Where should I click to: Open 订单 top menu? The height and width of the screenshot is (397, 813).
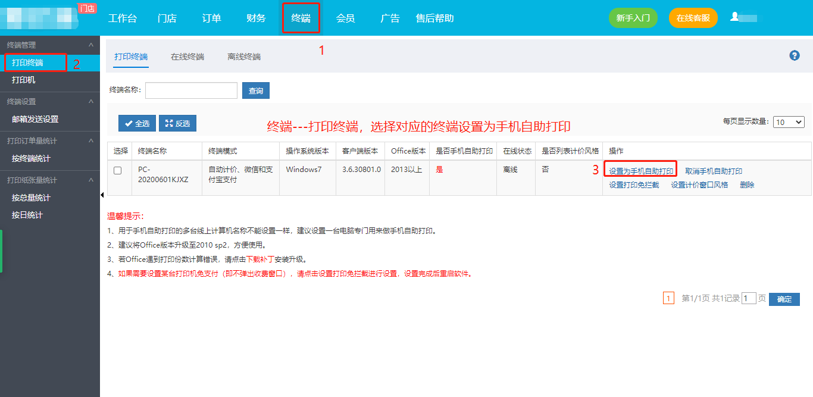(x=211, y=18)
